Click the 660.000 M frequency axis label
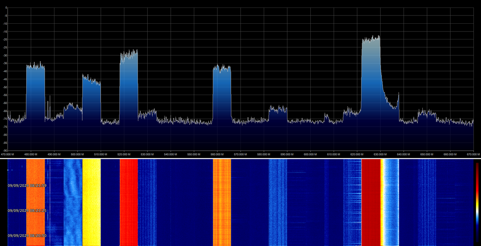The height and width of the screenshot is (246, 481). [450, 154]
